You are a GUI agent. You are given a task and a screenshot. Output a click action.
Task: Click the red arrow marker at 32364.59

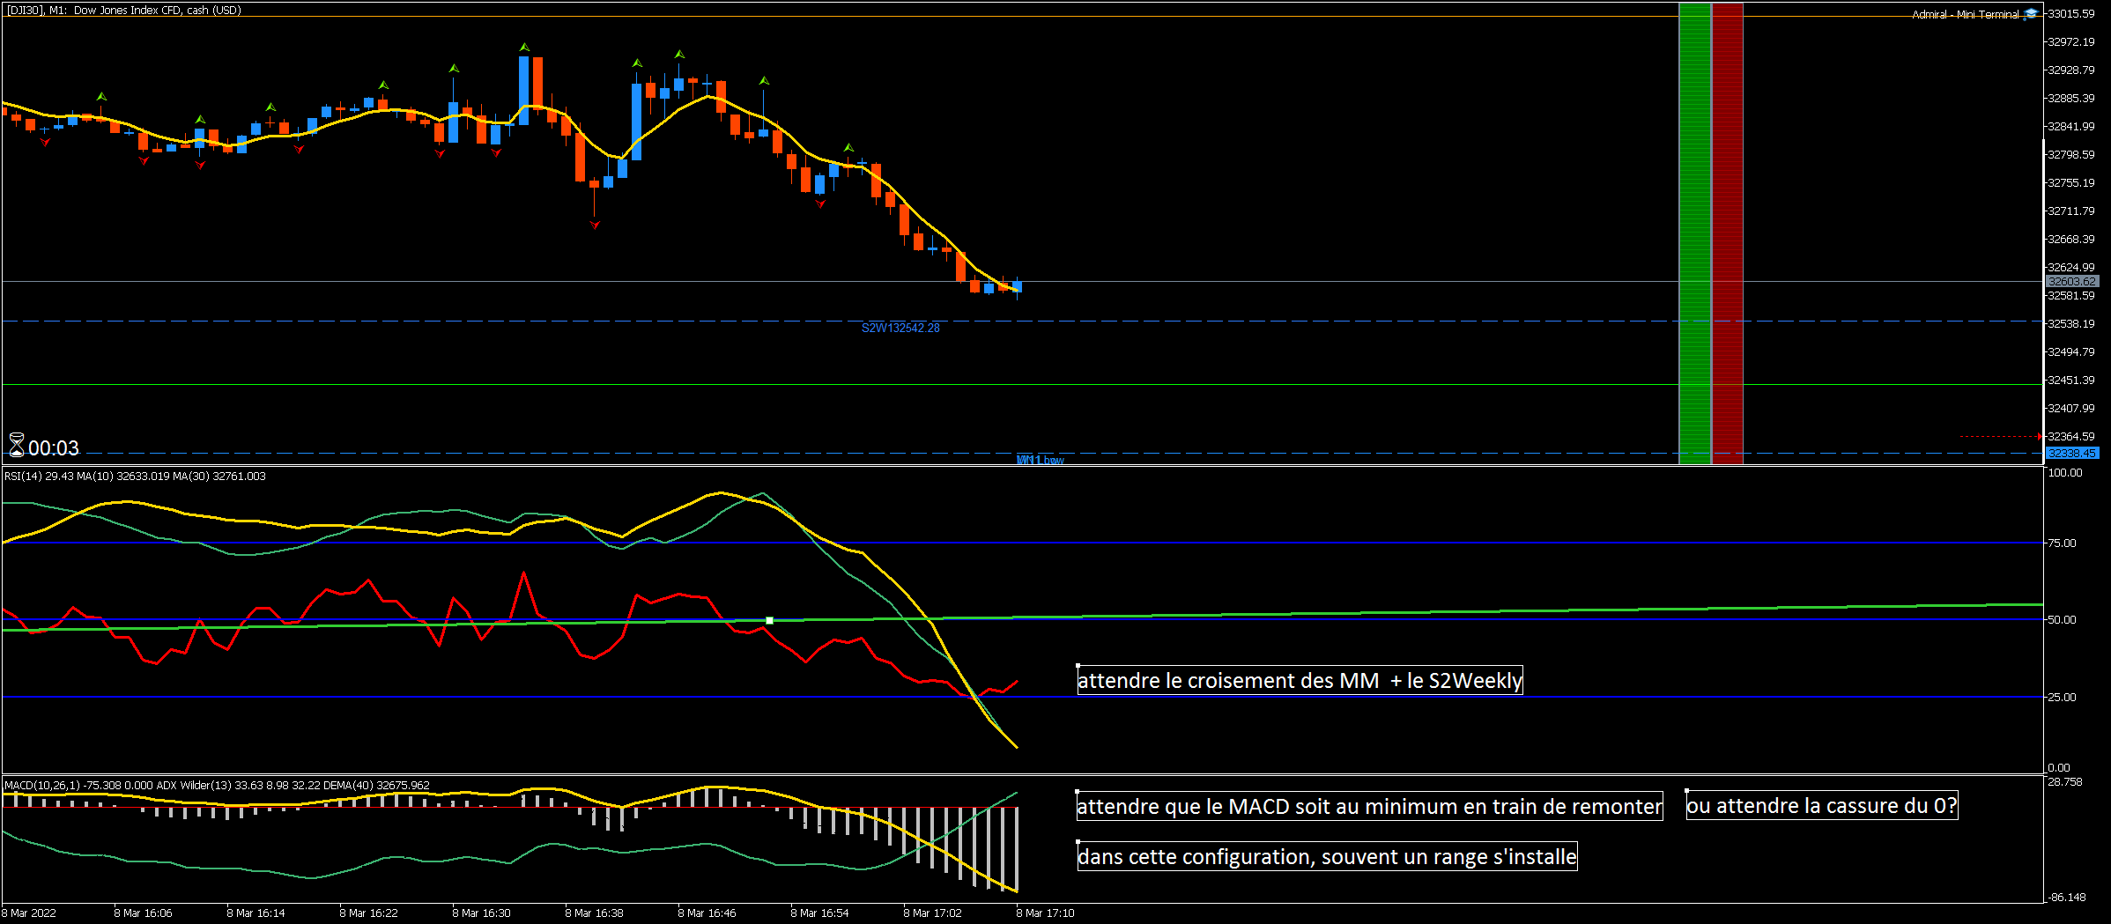click(2040, 436)
